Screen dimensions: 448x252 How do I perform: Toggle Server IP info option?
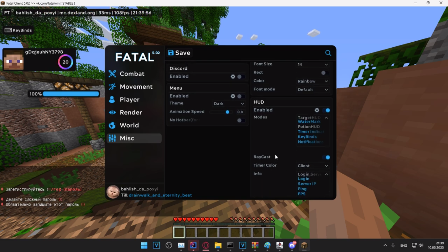point(307,184)
